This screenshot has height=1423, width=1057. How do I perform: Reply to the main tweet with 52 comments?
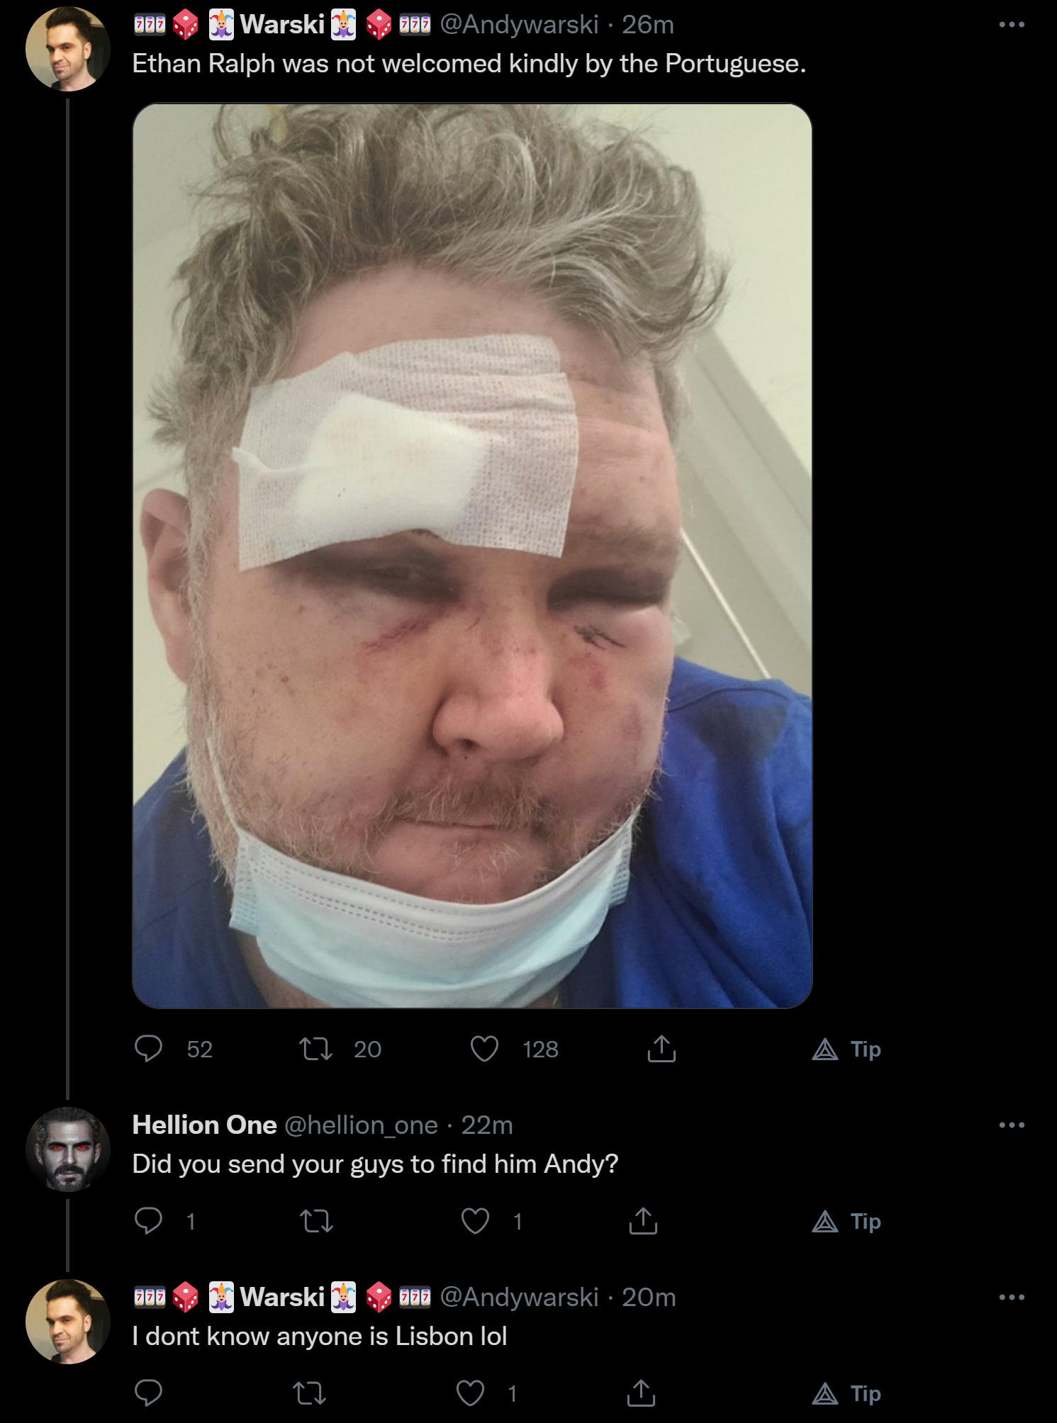pyautogui.click(x=149, y=1049)
